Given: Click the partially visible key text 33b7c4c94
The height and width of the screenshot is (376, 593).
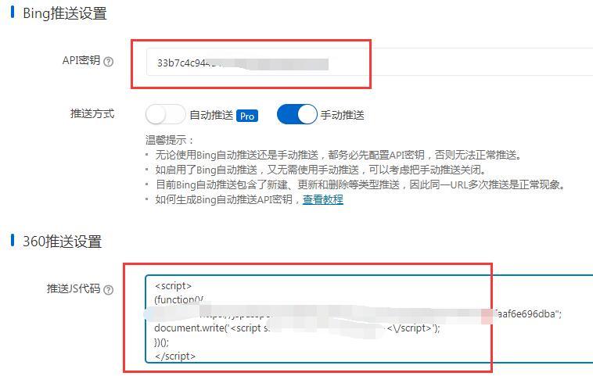Looking at the screenshot, I should click(x=183, y=63).
